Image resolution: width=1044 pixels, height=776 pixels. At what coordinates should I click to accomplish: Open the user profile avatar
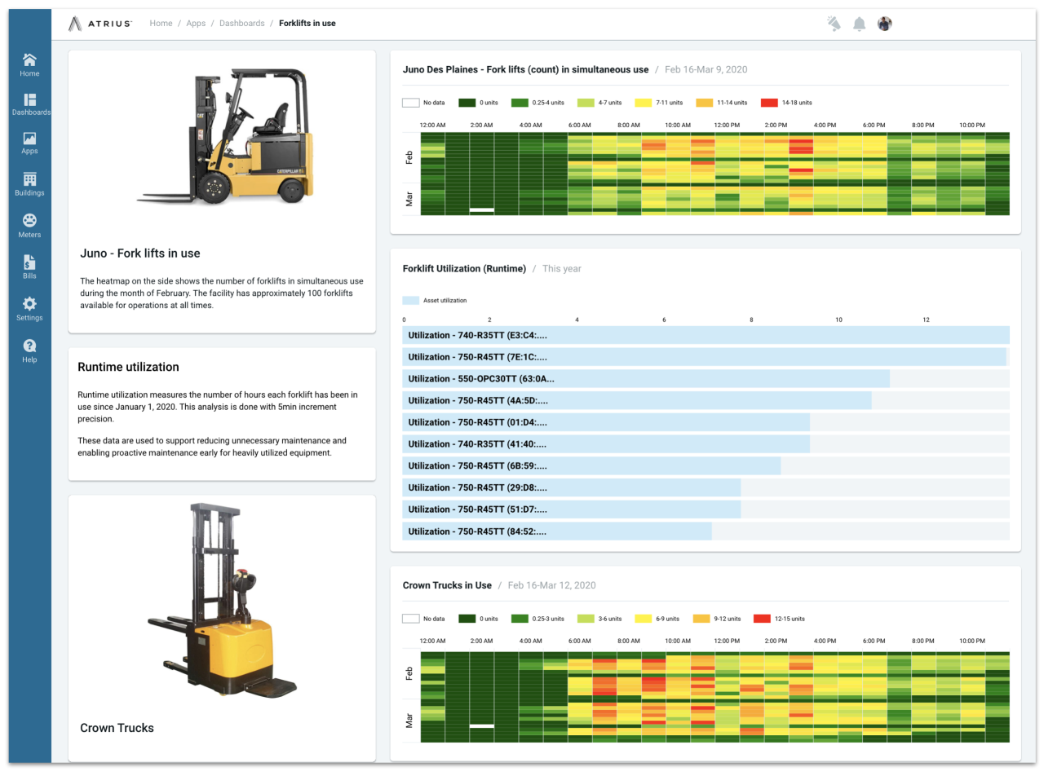pos(884,24)
